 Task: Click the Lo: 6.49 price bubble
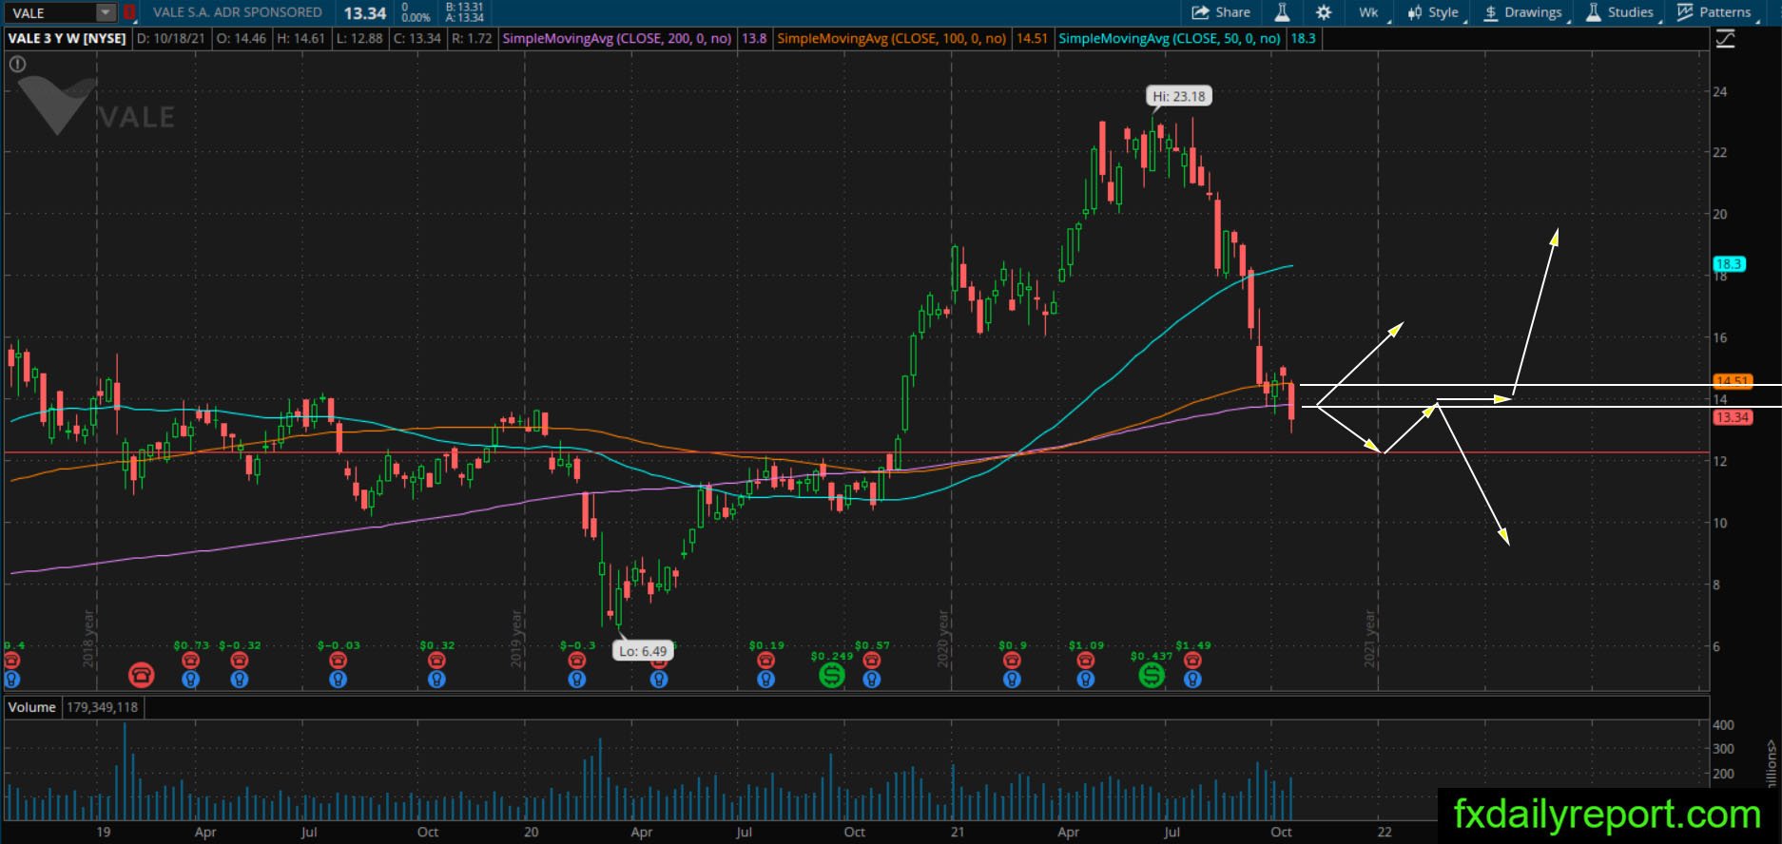click(x=643, y=651)
